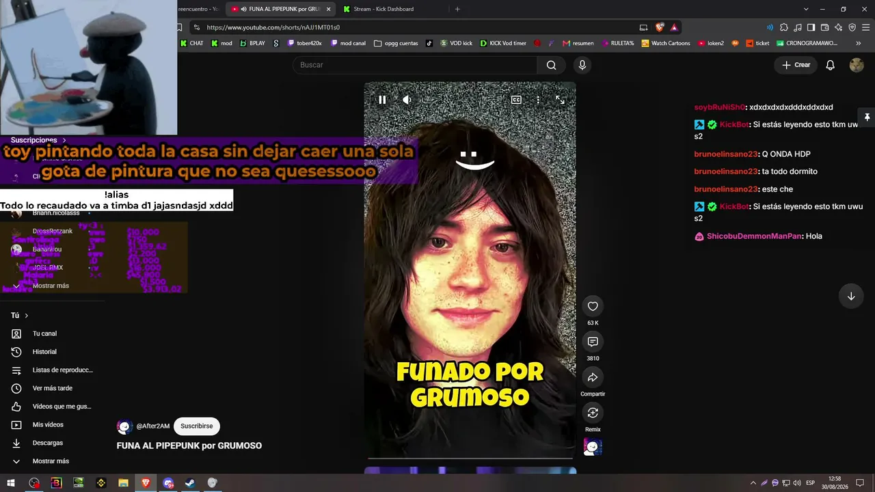
Task: Click the browser address bar URL
Action: pyautogui.click(x=273, y=27)
